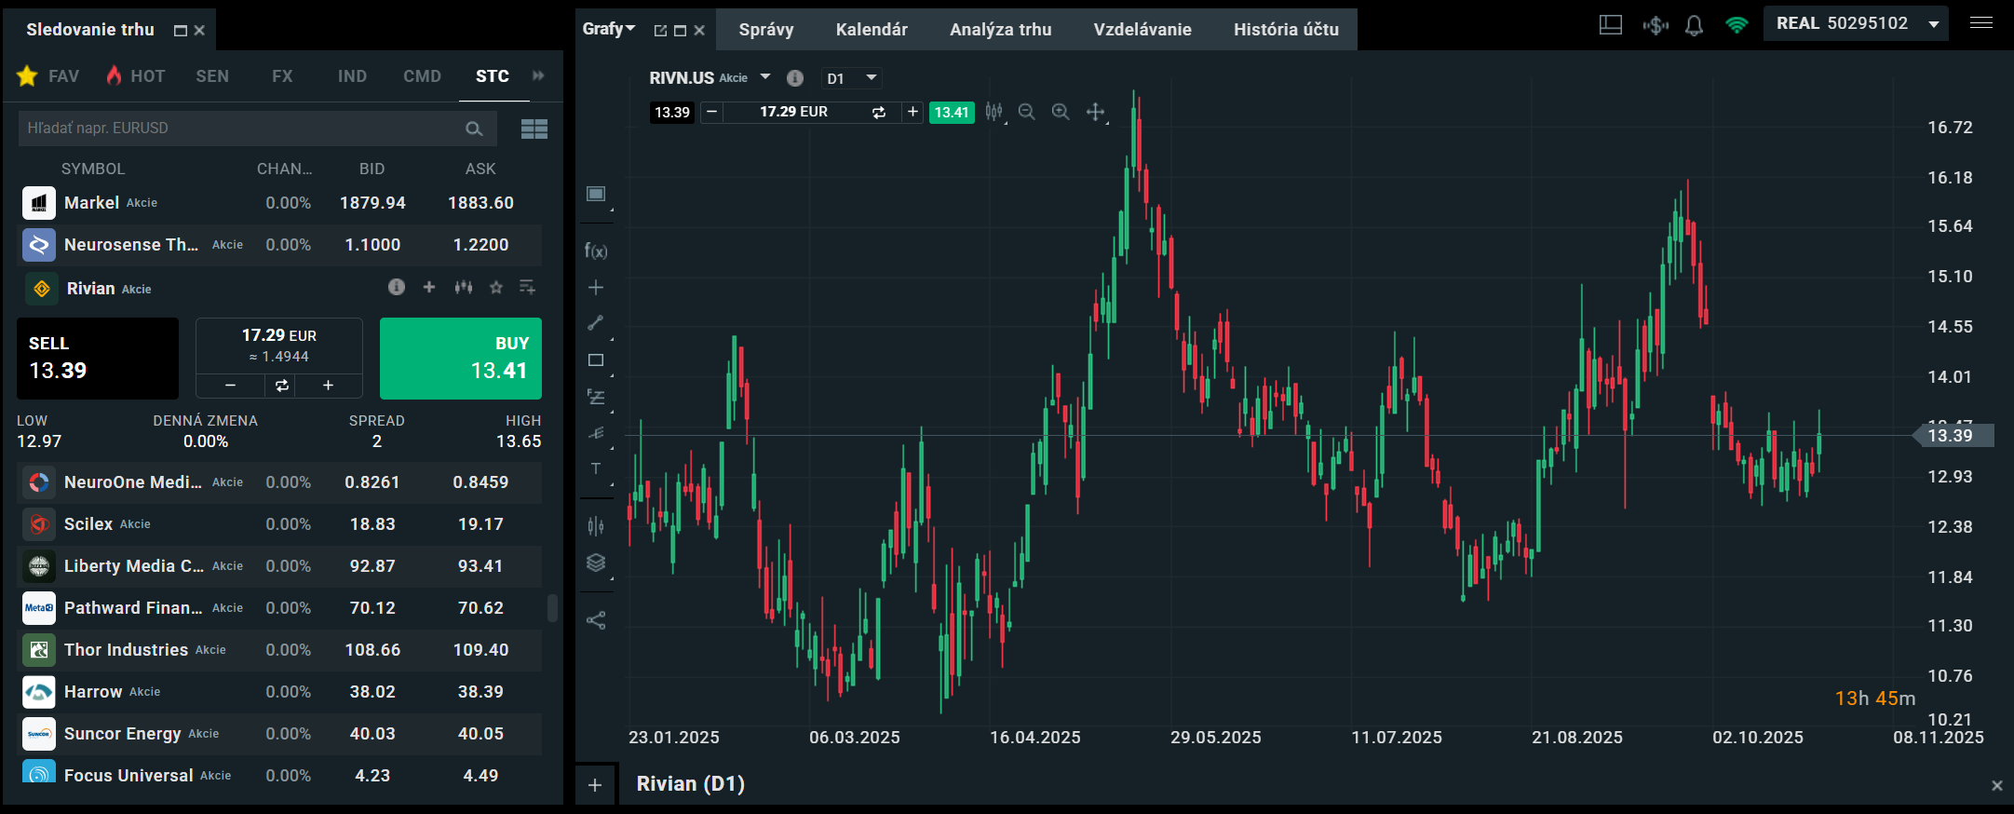Add Rivian to favorites with star
The height and width of the screenshot is (814, 2014).
[496, 288]
